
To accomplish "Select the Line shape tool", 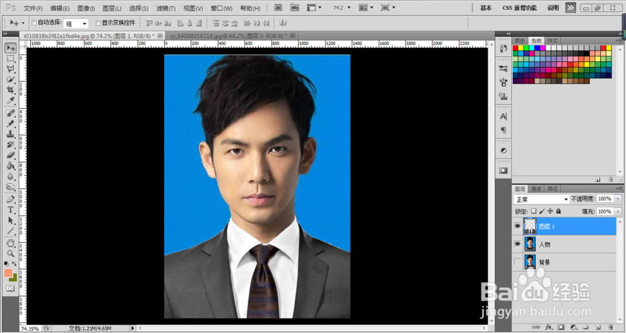I will [11, 230].
